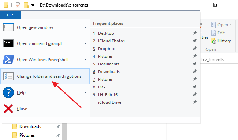The height and width of the screenshot is (140, 238).
Task: Open the File tab
Action: coord(10,15)
